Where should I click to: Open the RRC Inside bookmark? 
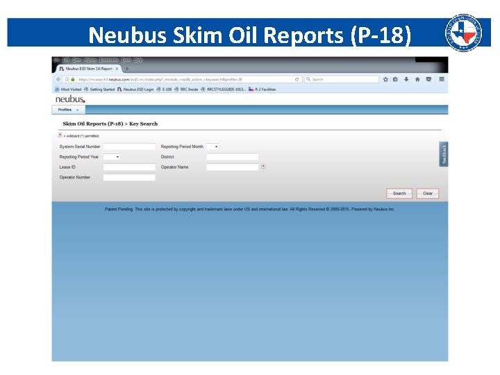point(186,90)
